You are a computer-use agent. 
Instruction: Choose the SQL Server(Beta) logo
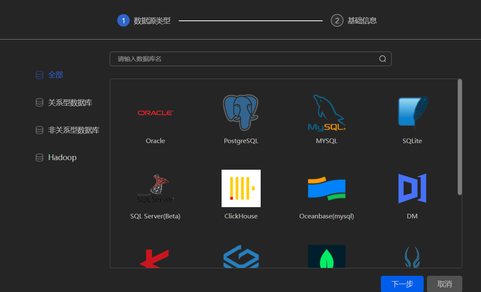pos(155,188)
